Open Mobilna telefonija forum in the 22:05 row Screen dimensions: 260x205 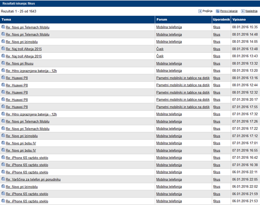tap(169, 179)
